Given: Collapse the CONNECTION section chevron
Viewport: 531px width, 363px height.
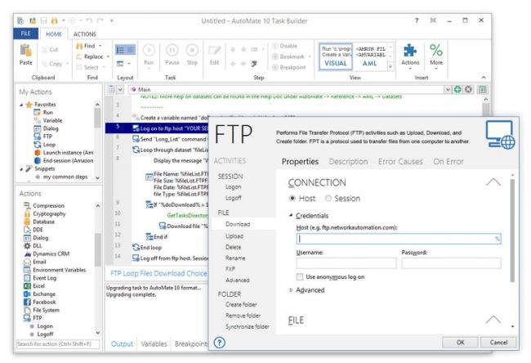Looking at the screenshot, I should [x=493, y=182].
